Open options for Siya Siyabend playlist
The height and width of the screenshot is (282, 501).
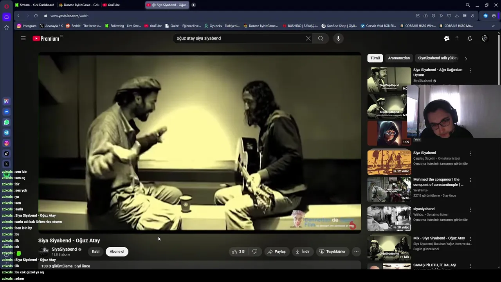coord(470,154)
